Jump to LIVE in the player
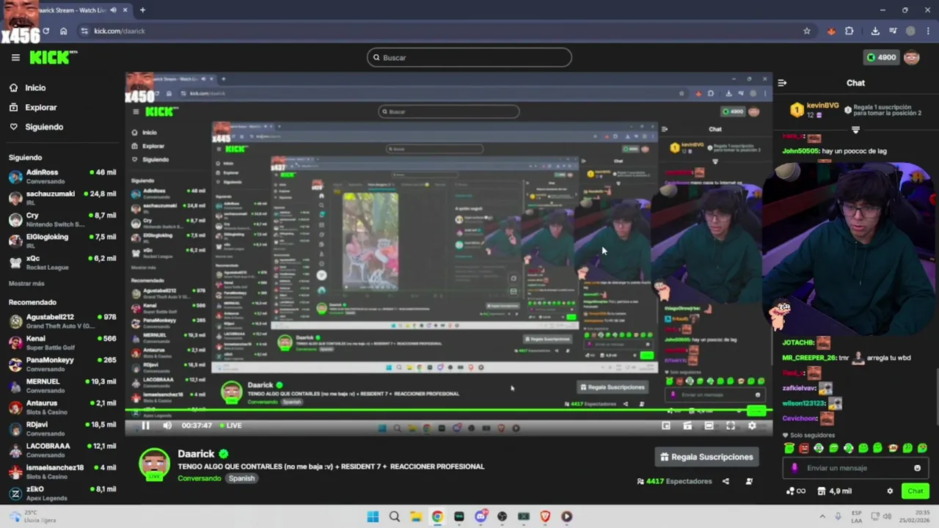Image resolution: width=939 pixels, height=528 pixels. (230, 425)
